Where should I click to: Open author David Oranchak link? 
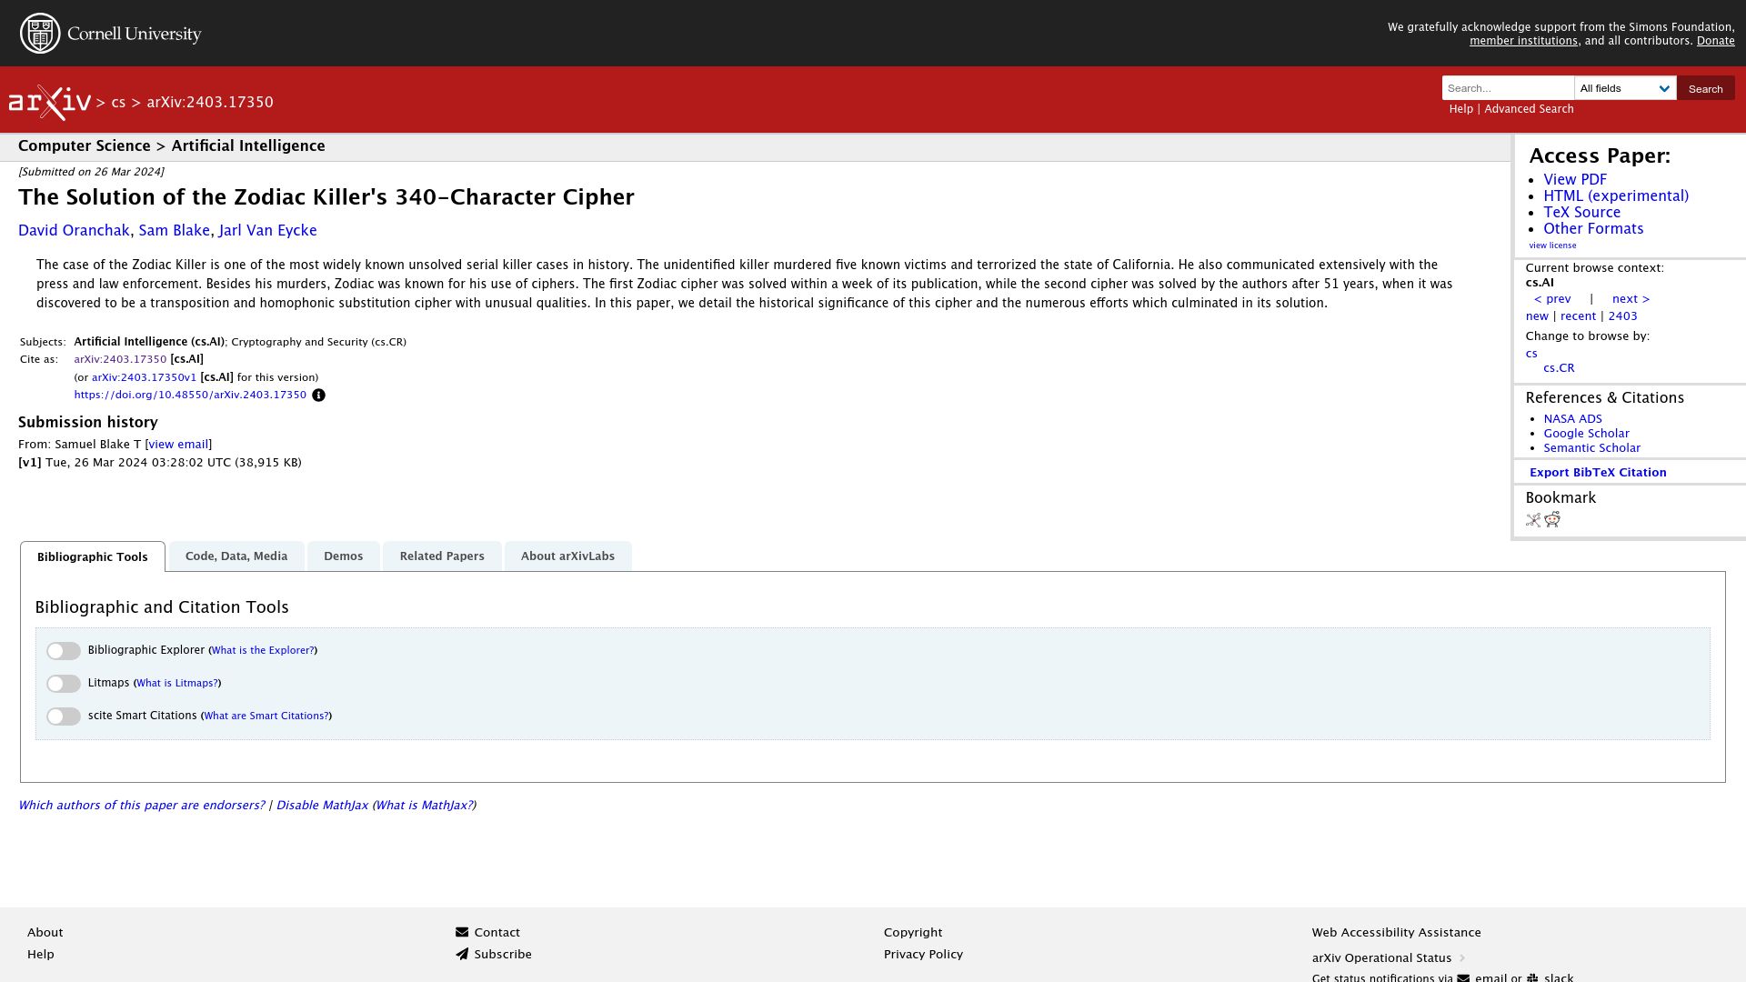[x=74, y=231]
